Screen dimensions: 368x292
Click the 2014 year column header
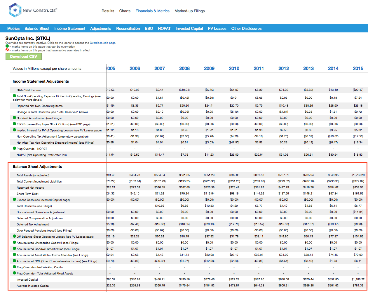pos(333,68)
